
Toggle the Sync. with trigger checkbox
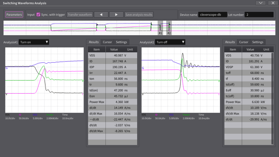point(38,15)
